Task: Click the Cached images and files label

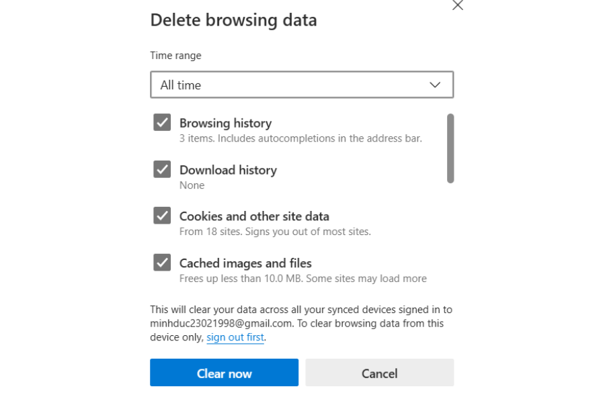Action: pyautogui.click(x=245, y=263)
